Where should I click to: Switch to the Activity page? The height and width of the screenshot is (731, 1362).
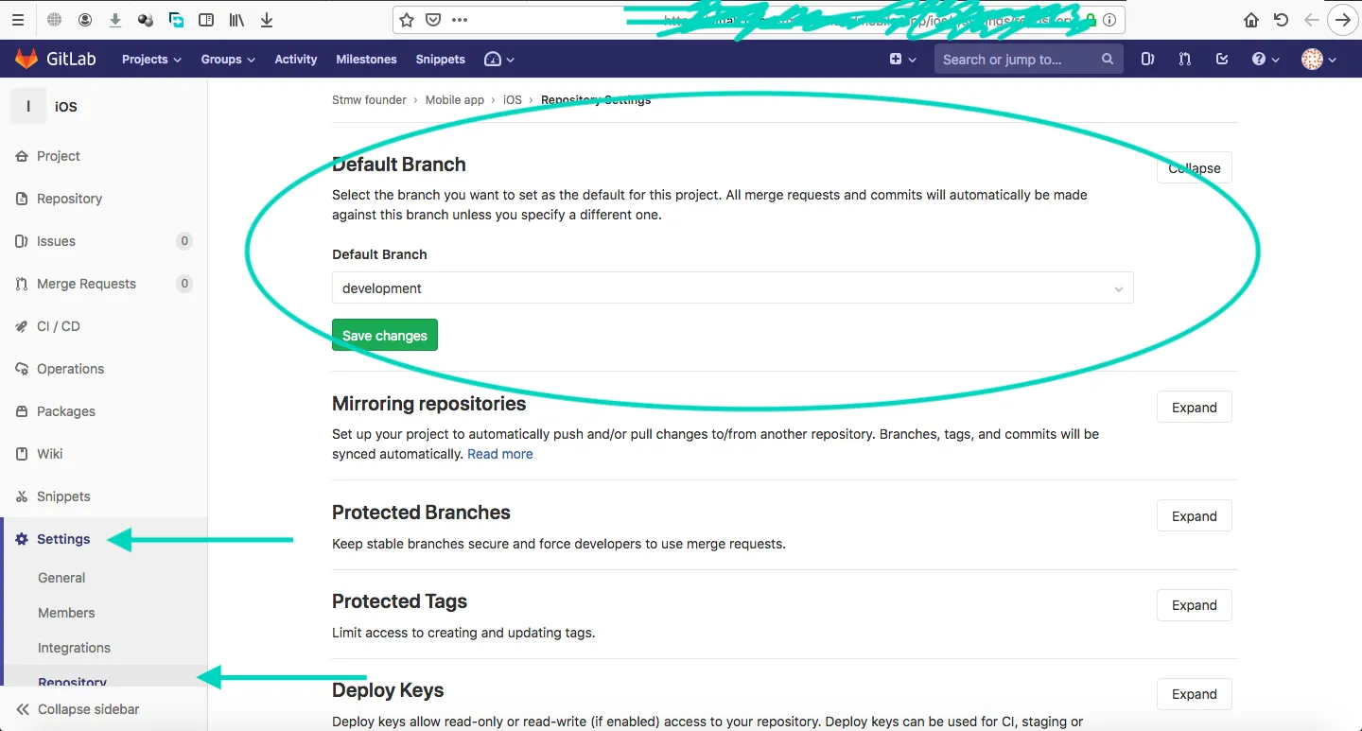pos(295,59)
